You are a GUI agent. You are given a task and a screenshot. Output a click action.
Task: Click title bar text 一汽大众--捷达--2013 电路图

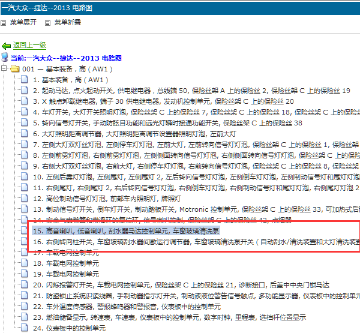[47, 8]
